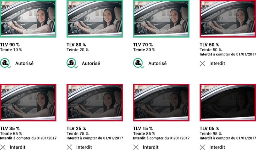Screen dimensions: 256x150
Task: Click the X icon under TLV 15 %
Action: [136, 147]
